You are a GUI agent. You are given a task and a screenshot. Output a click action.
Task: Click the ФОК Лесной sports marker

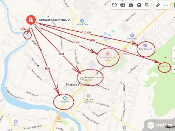coord(145,45)
